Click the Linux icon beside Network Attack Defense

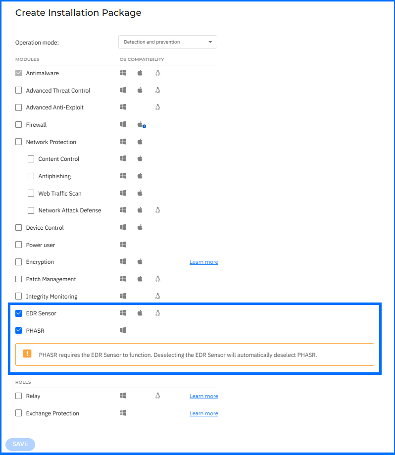tap(157, 210)
